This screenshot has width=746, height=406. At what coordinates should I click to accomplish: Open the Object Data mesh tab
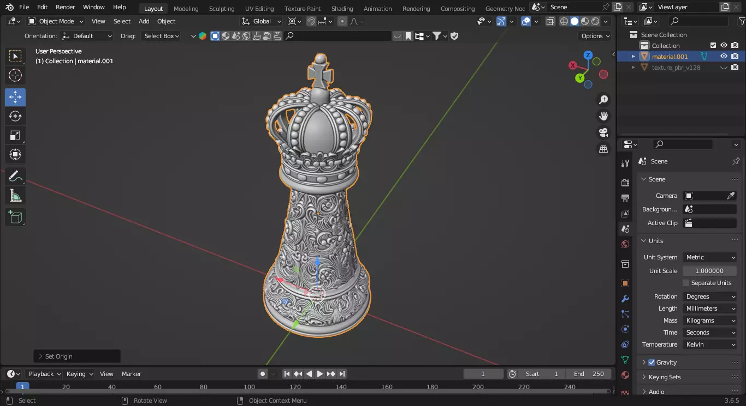pyautogui.click(x=625, y=360)
